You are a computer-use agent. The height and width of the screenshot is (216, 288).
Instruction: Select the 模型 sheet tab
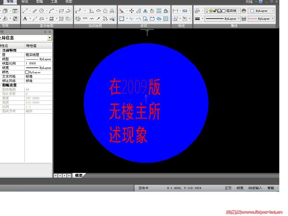79,175
